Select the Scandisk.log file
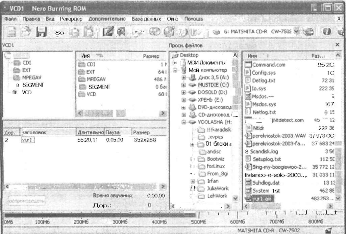Viewport: 346px width, 234px height. pyautogui.click(x=264, y=151)
